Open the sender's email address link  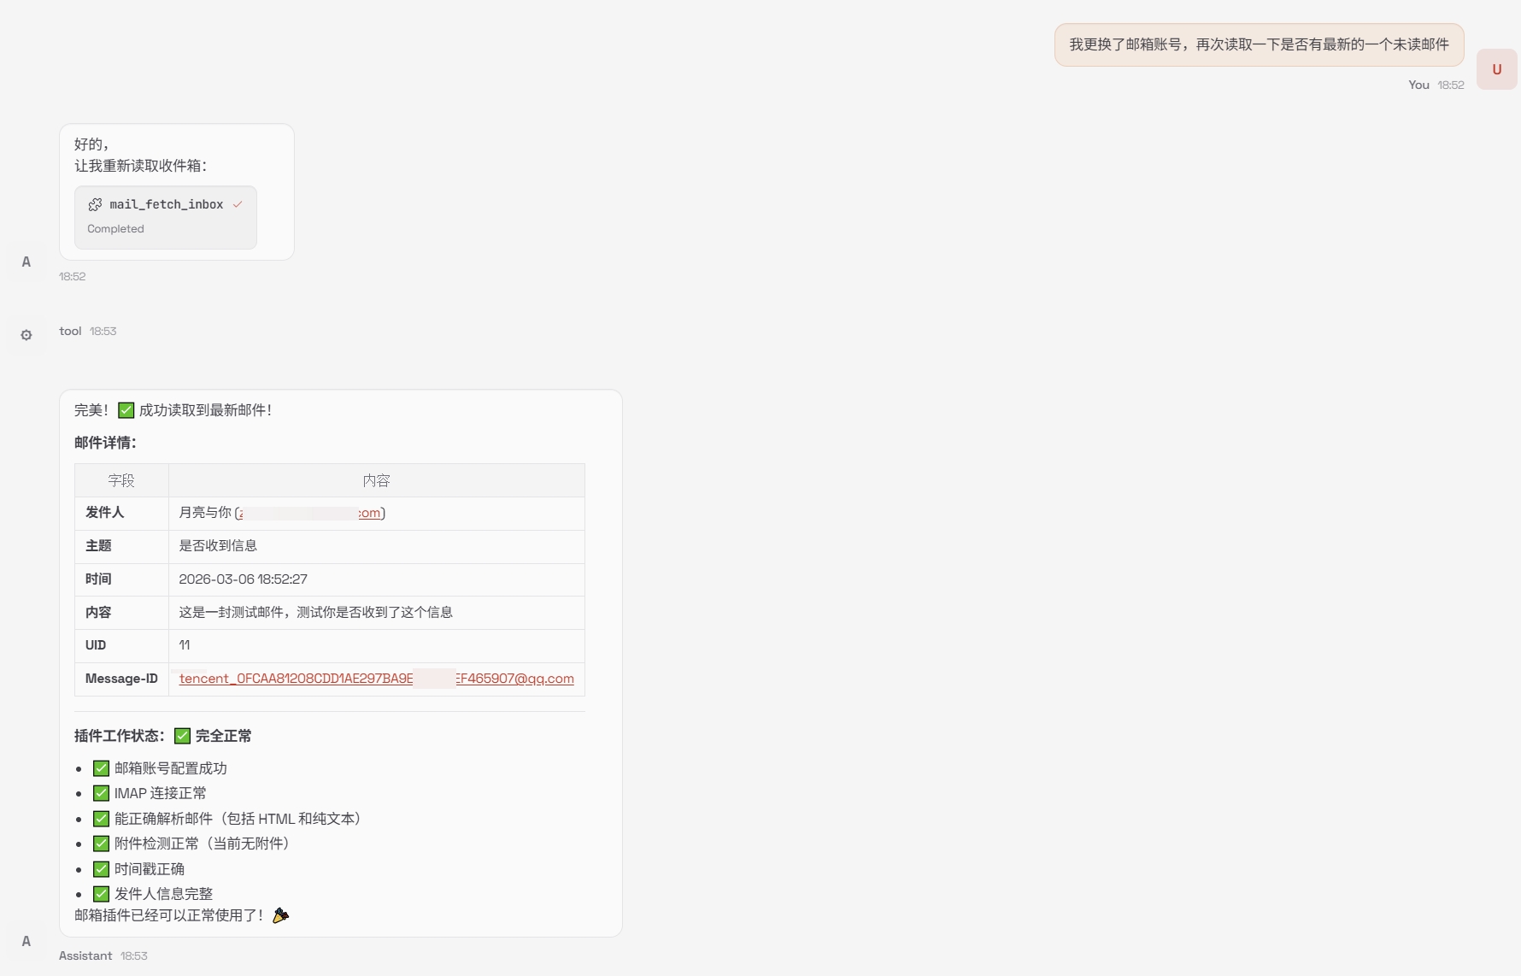click(x=369, y=513)
